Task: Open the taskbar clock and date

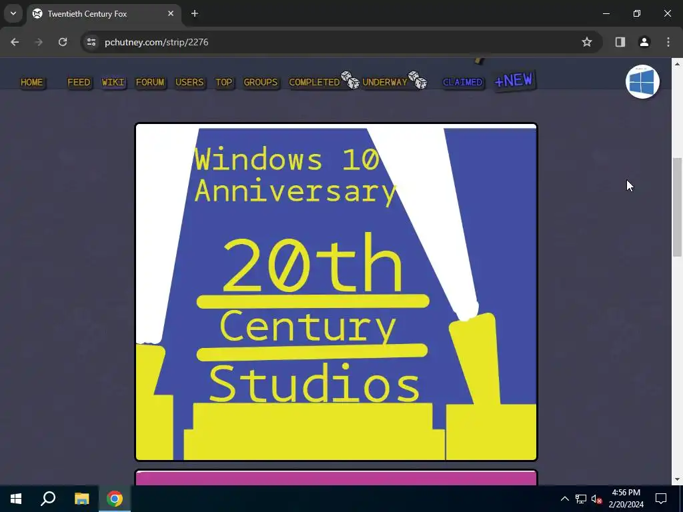Action: tap(626, 499)
